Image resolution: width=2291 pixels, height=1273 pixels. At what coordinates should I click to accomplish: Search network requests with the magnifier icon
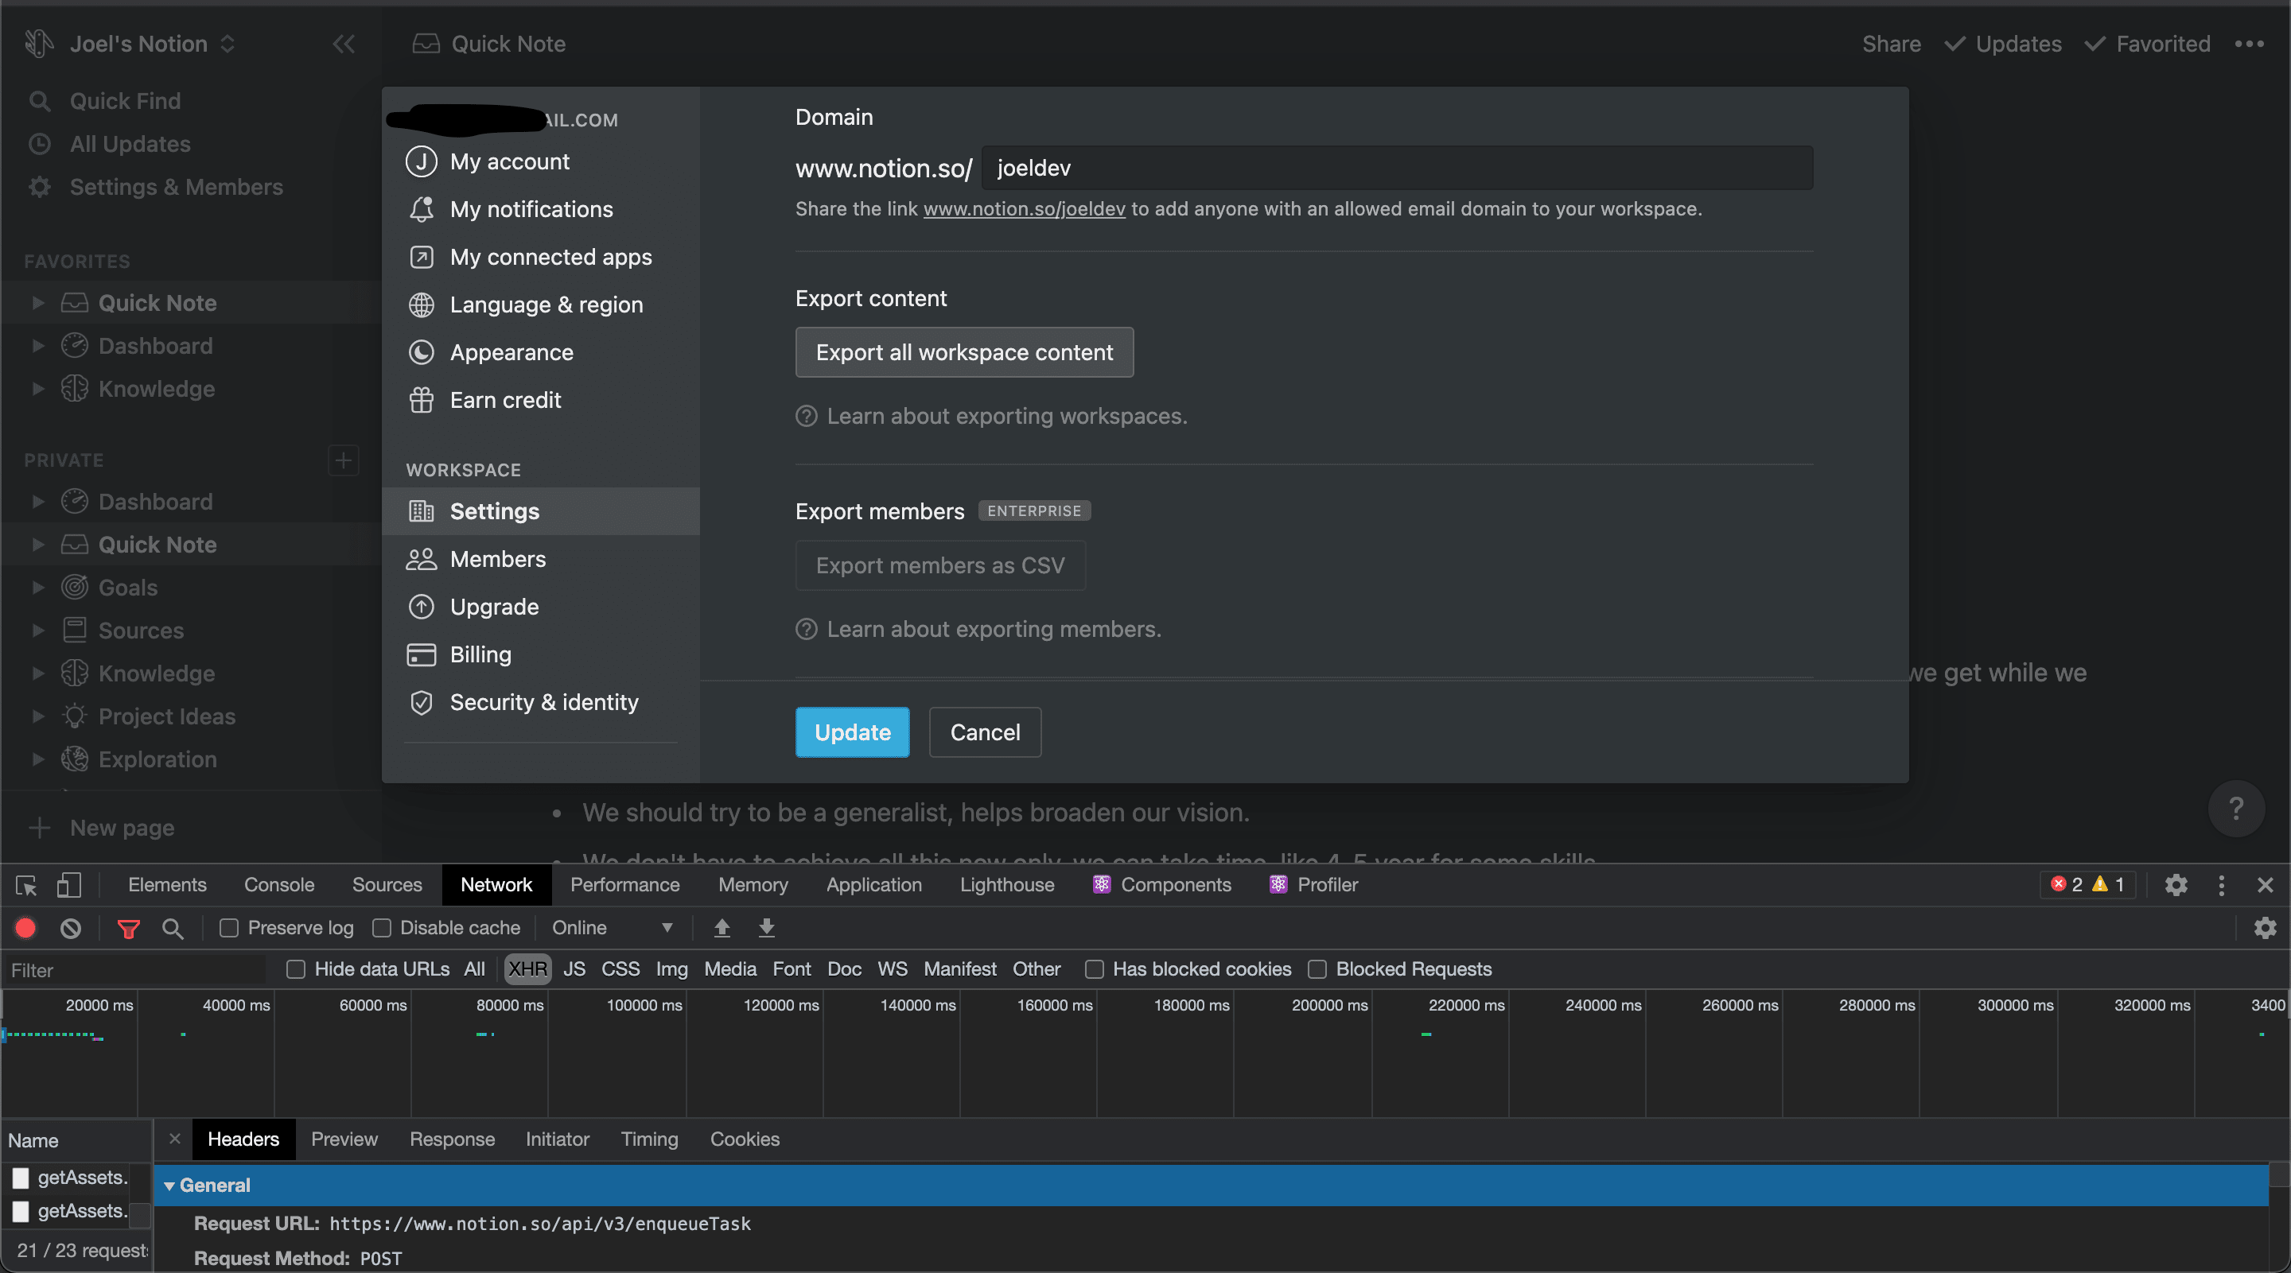(173, 927)
